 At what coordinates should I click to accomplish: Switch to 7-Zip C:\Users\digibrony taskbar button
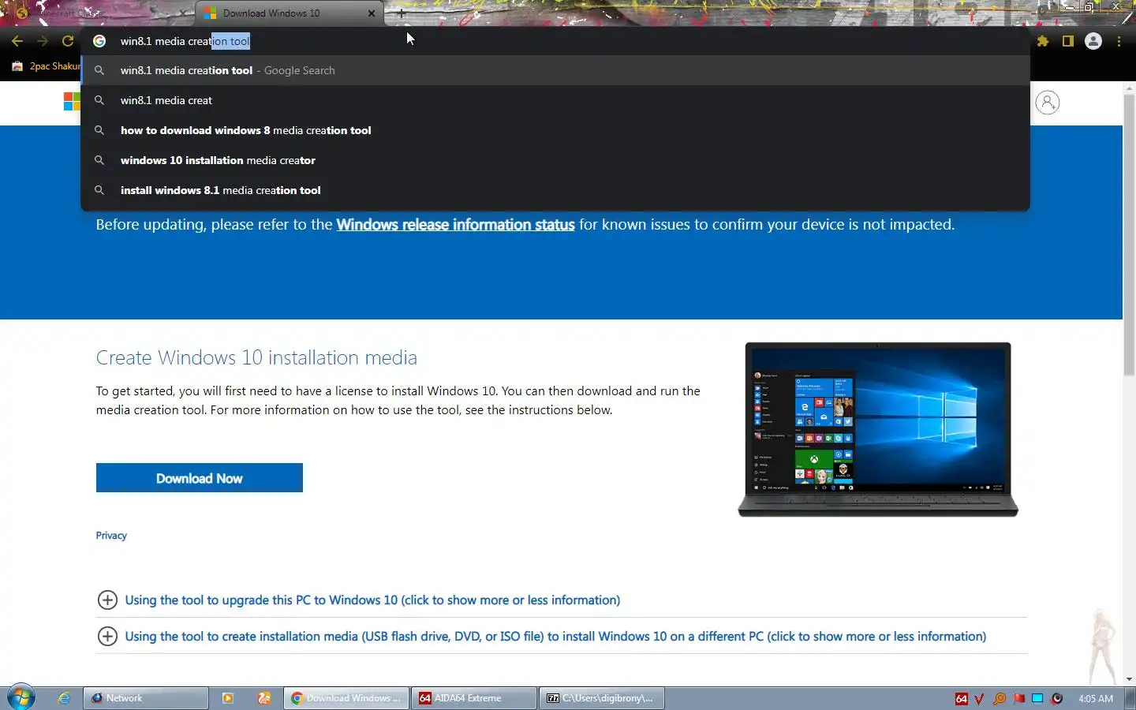point(602,698)
